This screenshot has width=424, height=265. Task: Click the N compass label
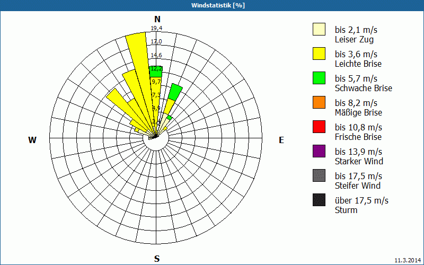click(157, 19)
